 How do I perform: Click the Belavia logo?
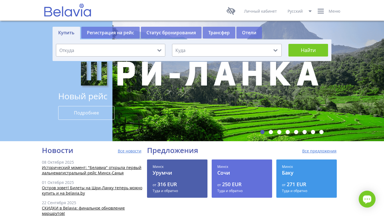pyautogui.click(x=67, y=10)
